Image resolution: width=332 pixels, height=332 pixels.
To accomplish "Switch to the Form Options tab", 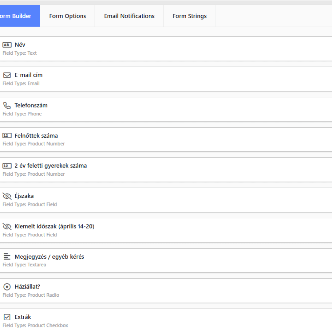I will pyautogui.click(x=67, y=16).
